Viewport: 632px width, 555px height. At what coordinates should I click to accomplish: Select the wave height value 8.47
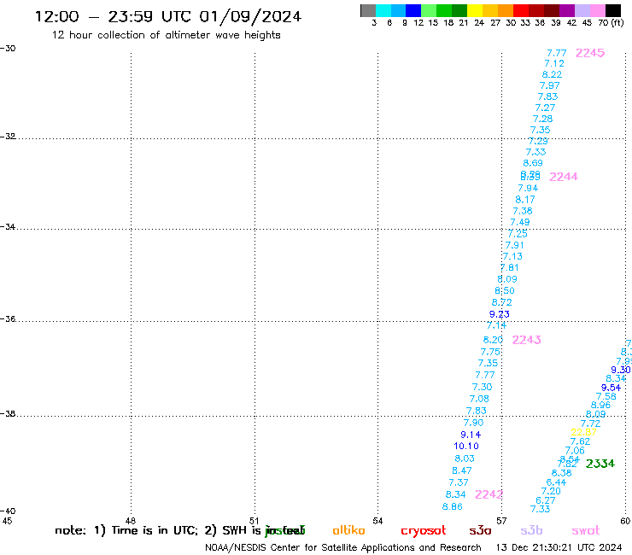tap(462, 470)
